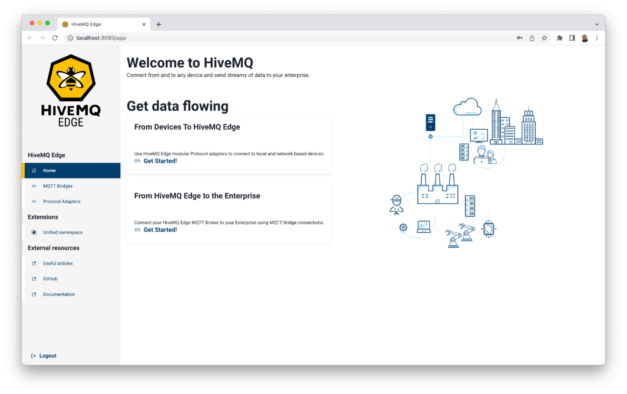The image size is (627, 394).
Task: Click the share icon in the address bar
Action: tap(532, 38)
